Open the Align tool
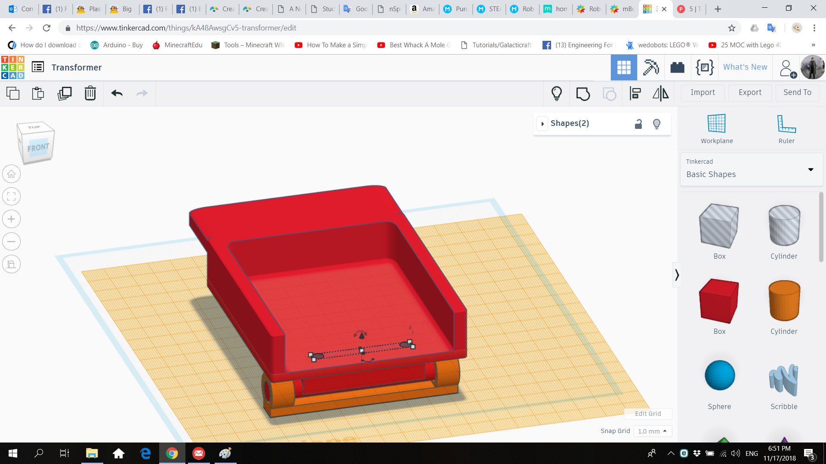The width and height of the screenshot is (826, 464). 635,93
